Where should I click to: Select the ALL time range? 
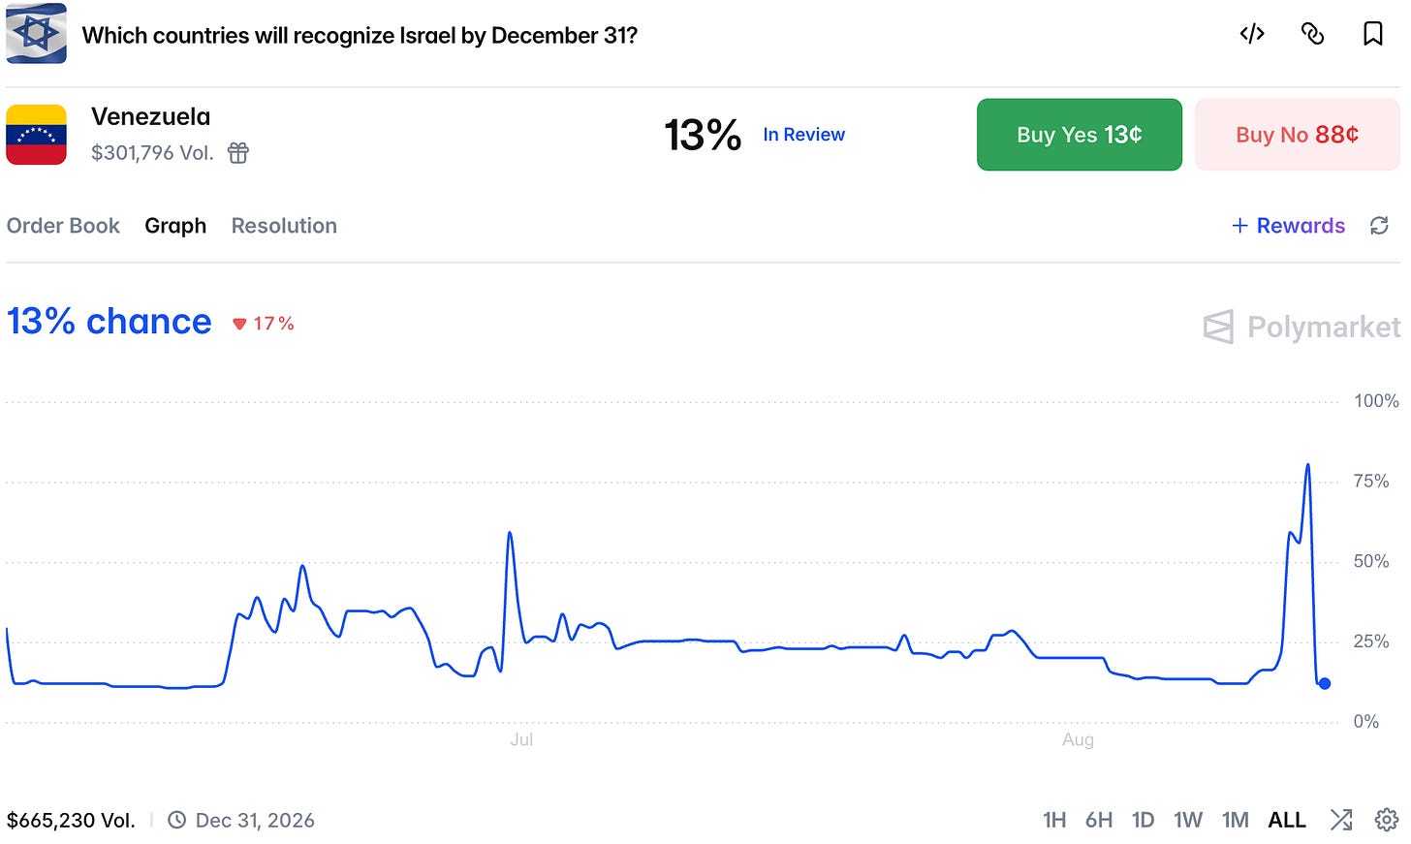tap(1287, 820)
